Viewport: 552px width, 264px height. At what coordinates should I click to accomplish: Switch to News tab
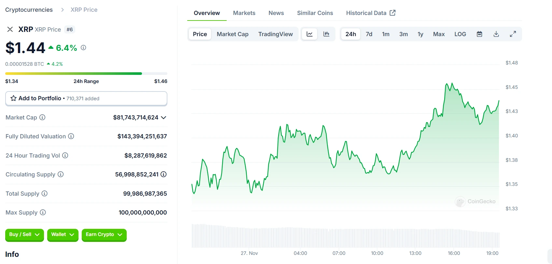coord(276,13)
